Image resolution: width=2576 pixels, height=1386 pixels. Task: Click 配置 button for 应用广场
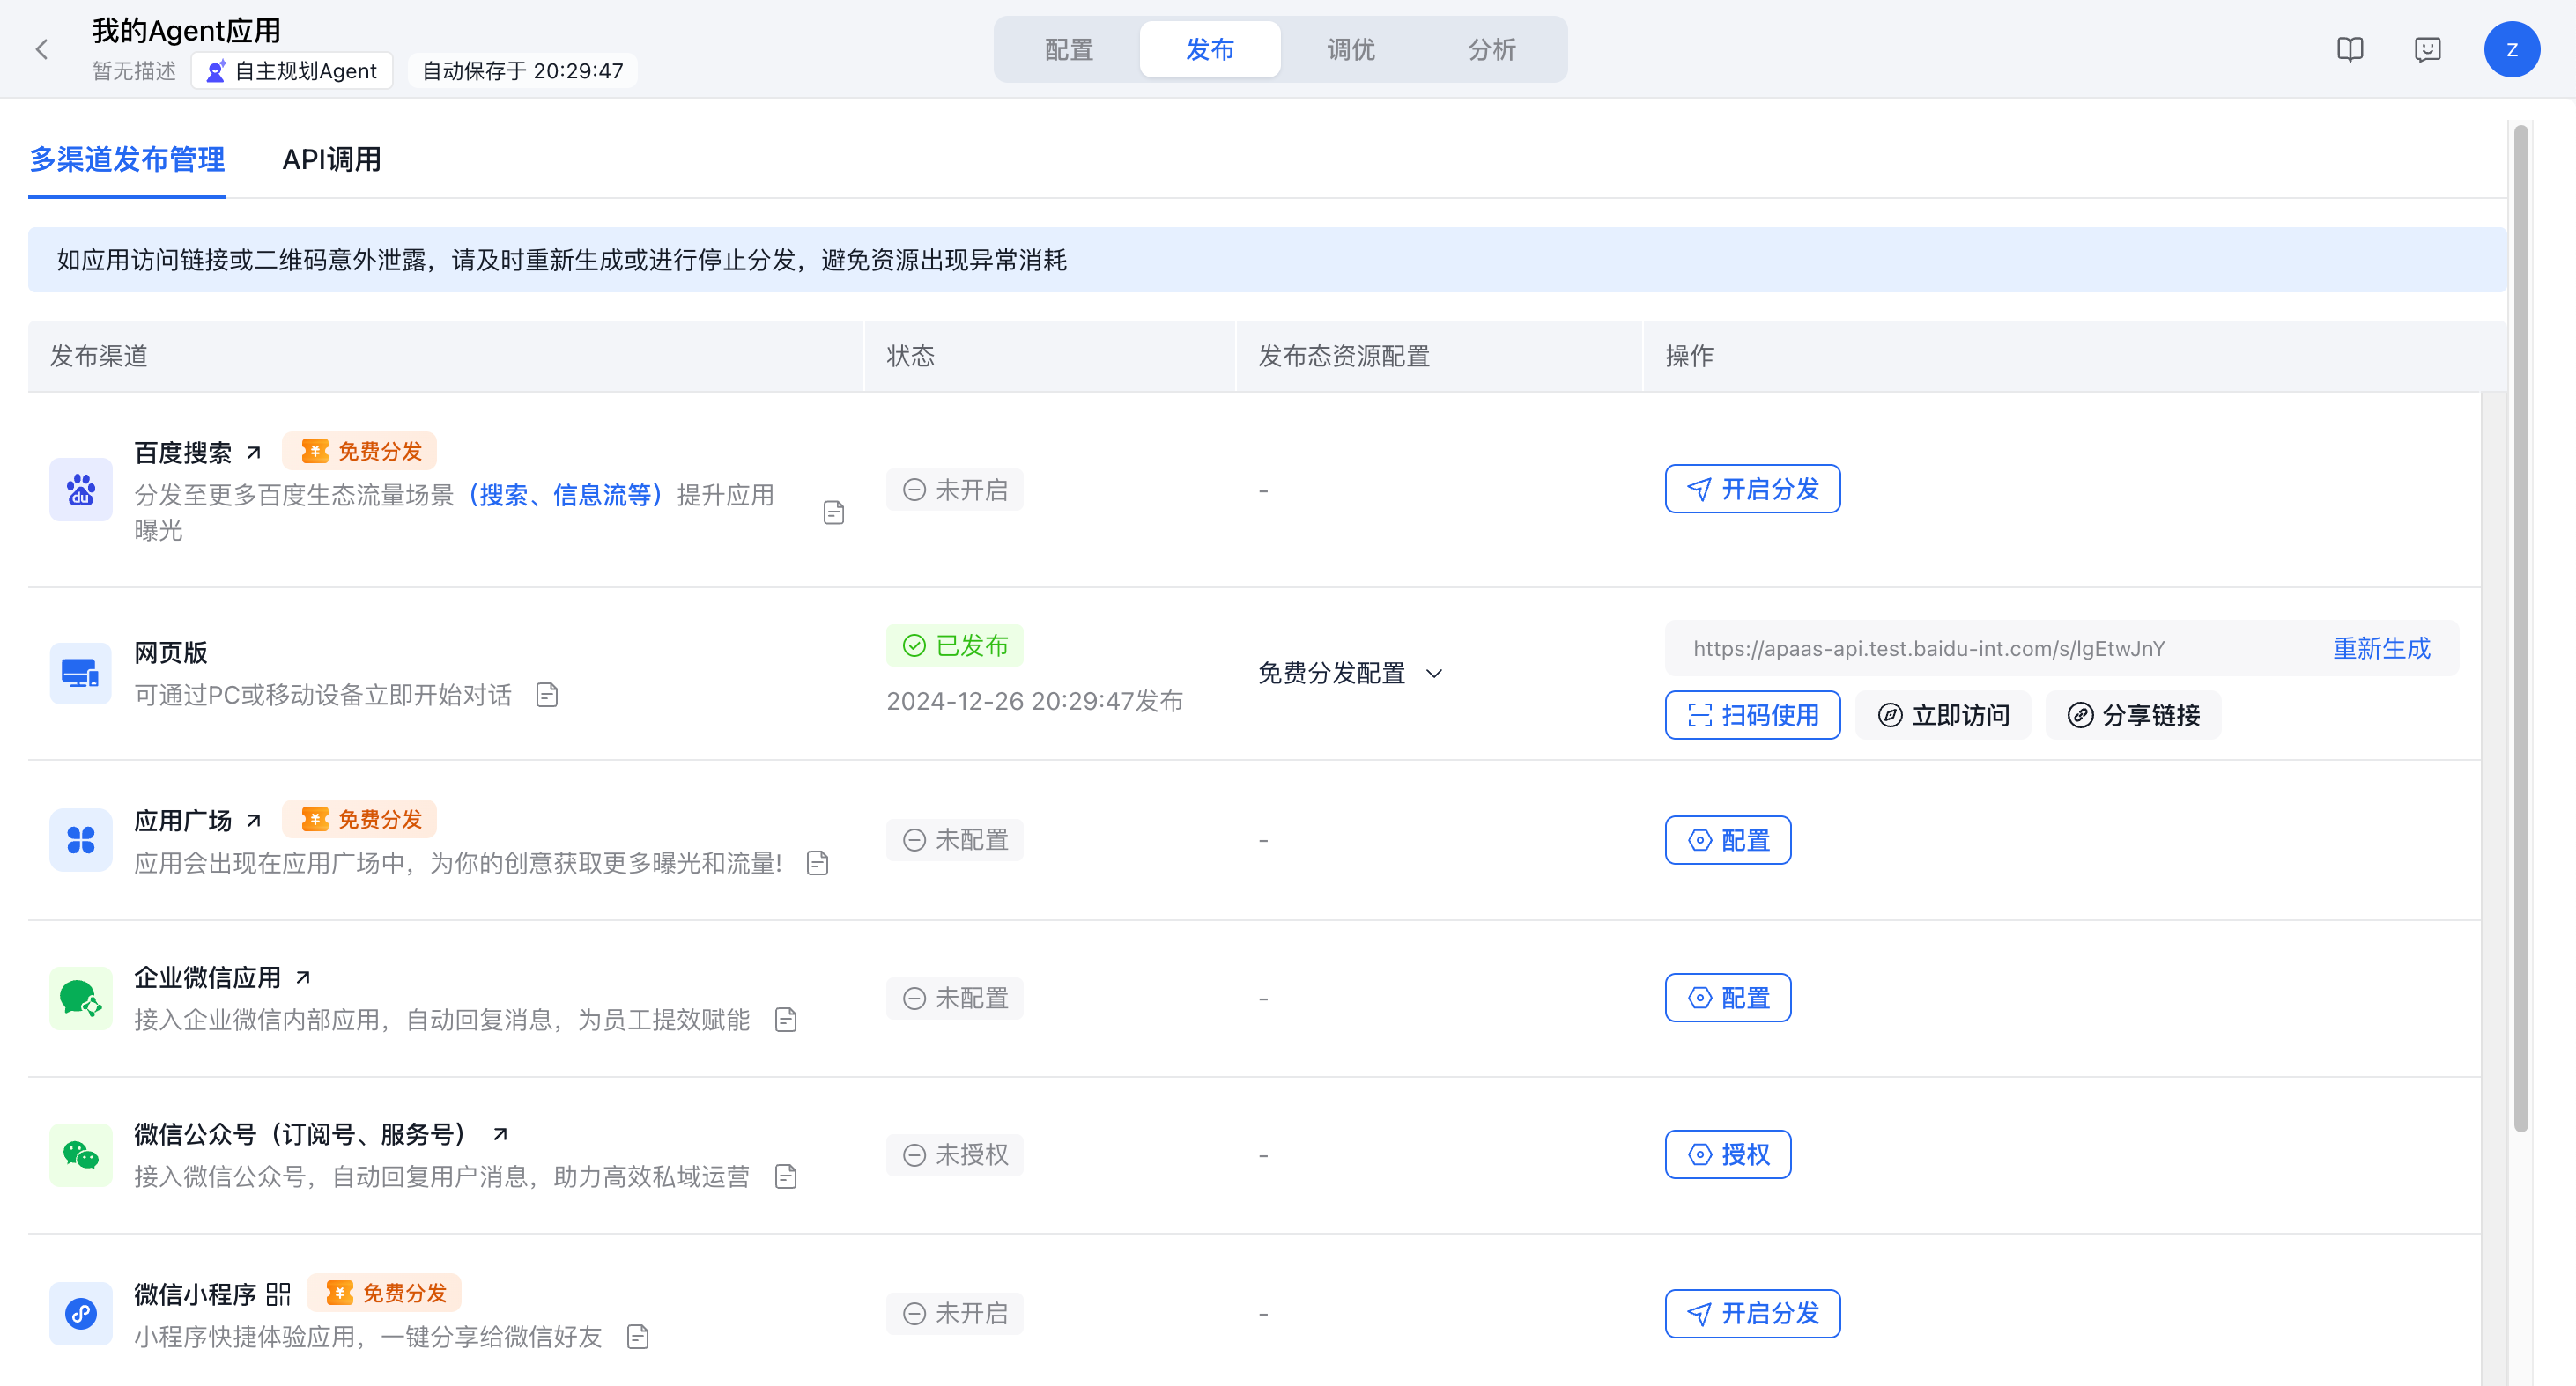(x=1728, y=840)
